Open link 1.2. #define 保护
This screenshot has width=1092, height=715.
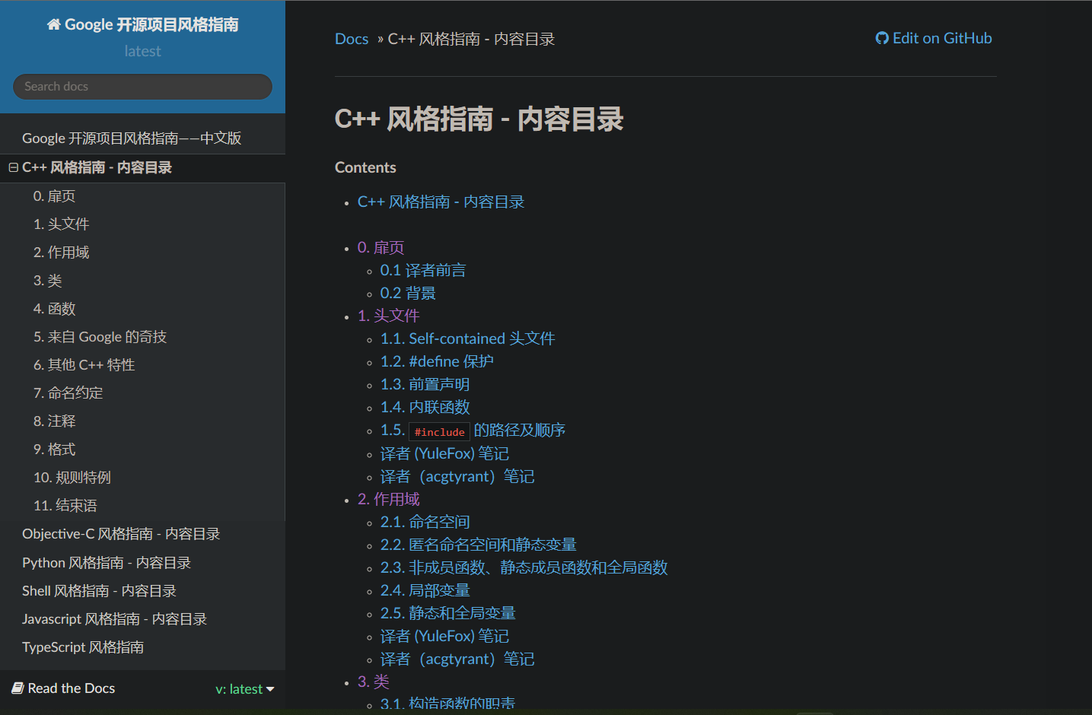(x=437, y=362)
